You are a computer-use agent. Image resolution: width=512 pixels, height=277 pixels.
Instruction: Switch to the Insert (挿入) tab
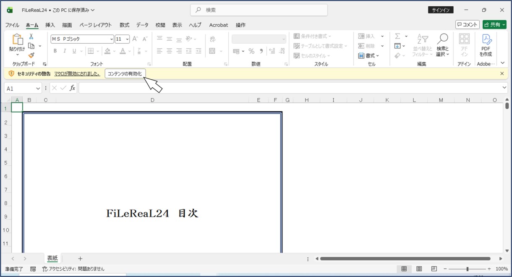click(50, 25)
